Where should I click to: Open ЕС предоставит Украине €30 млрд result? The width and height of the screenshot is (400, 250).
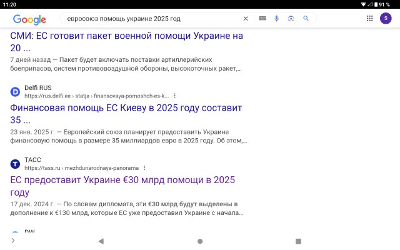click(122, 186)
